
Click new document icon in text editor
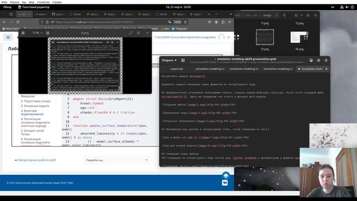tap(183, 60)
